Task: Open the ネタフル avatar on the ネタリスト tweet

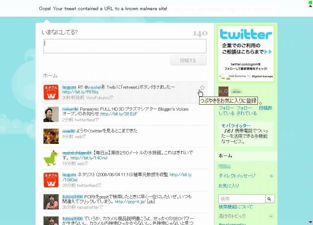Action: [x=51, y=180]
